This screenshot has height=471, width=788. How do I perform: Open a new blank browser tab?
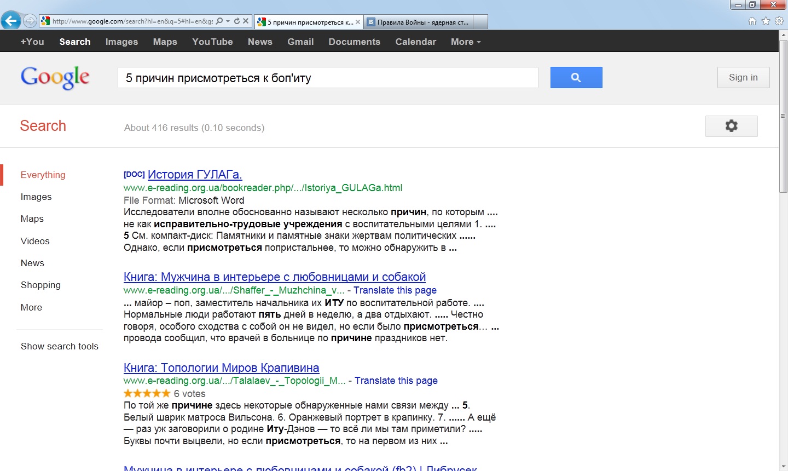[x=480, y=22]
